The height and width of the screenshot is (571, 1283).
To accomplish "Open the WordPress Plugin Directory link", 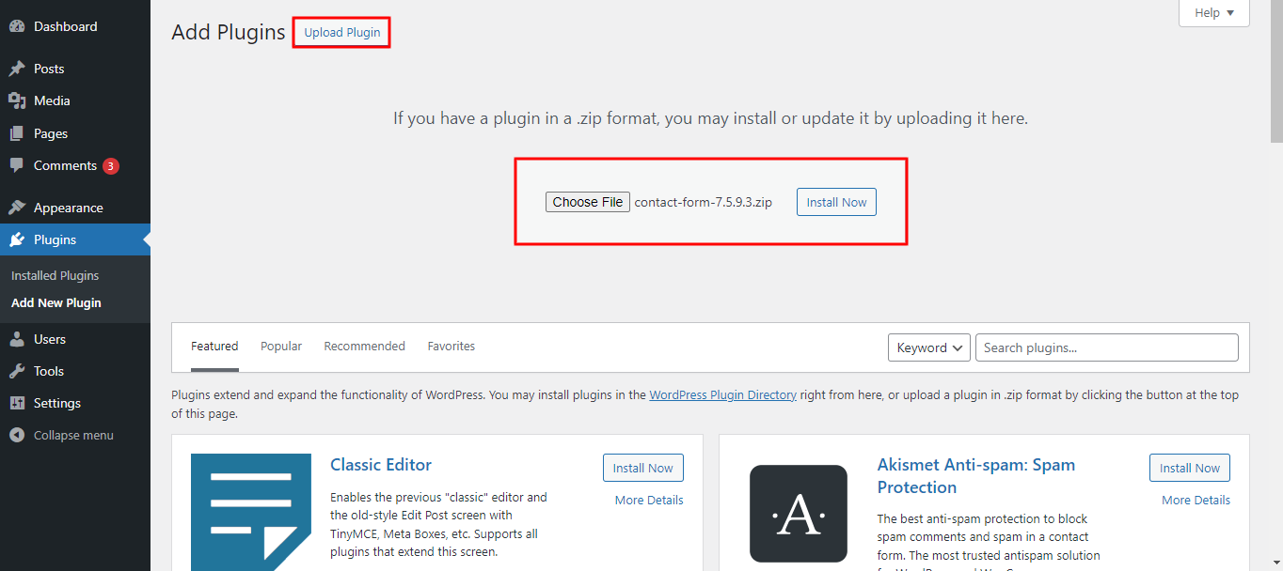I will [722, 395].
